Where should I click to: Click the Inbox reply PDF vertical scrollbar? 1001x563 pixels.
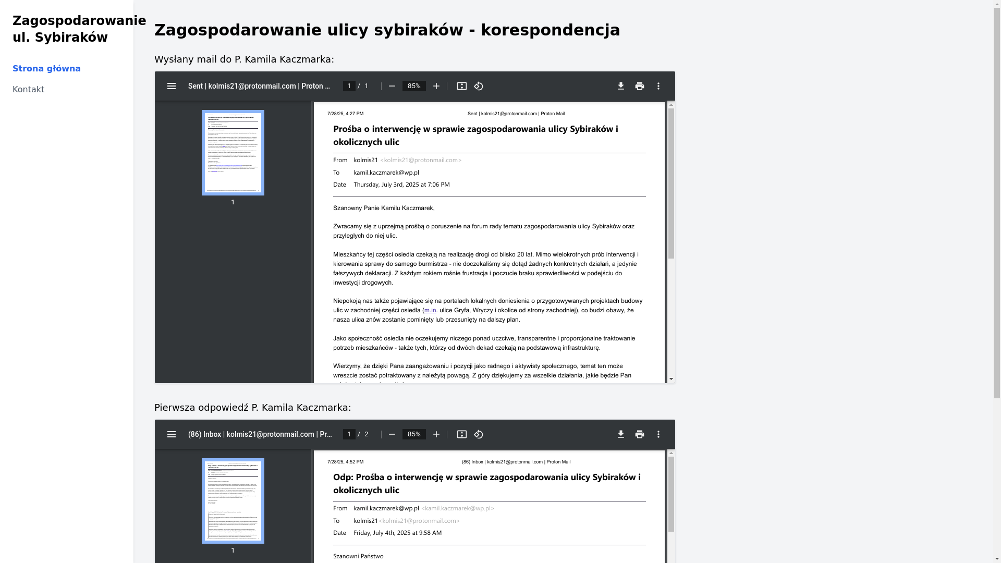point(672,494)
